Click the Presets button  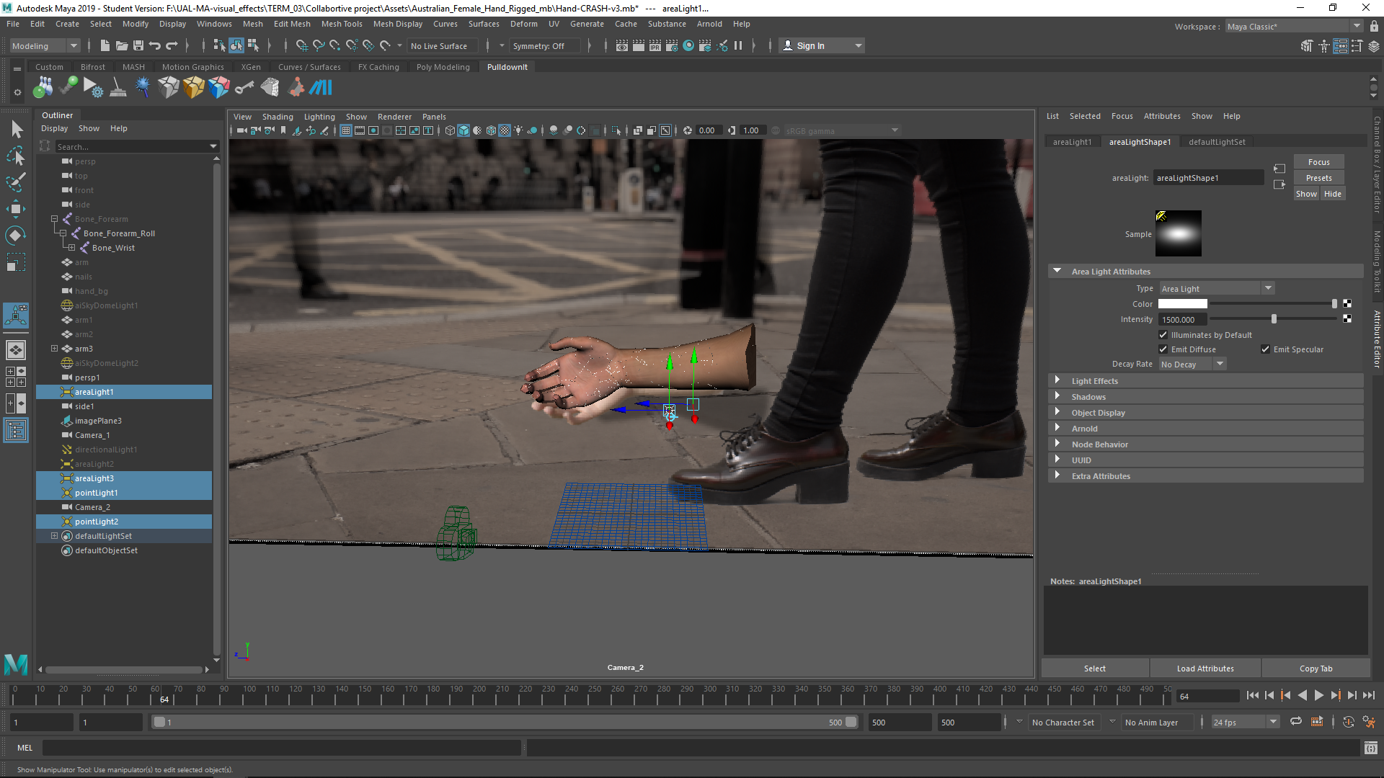point(1318,178)
